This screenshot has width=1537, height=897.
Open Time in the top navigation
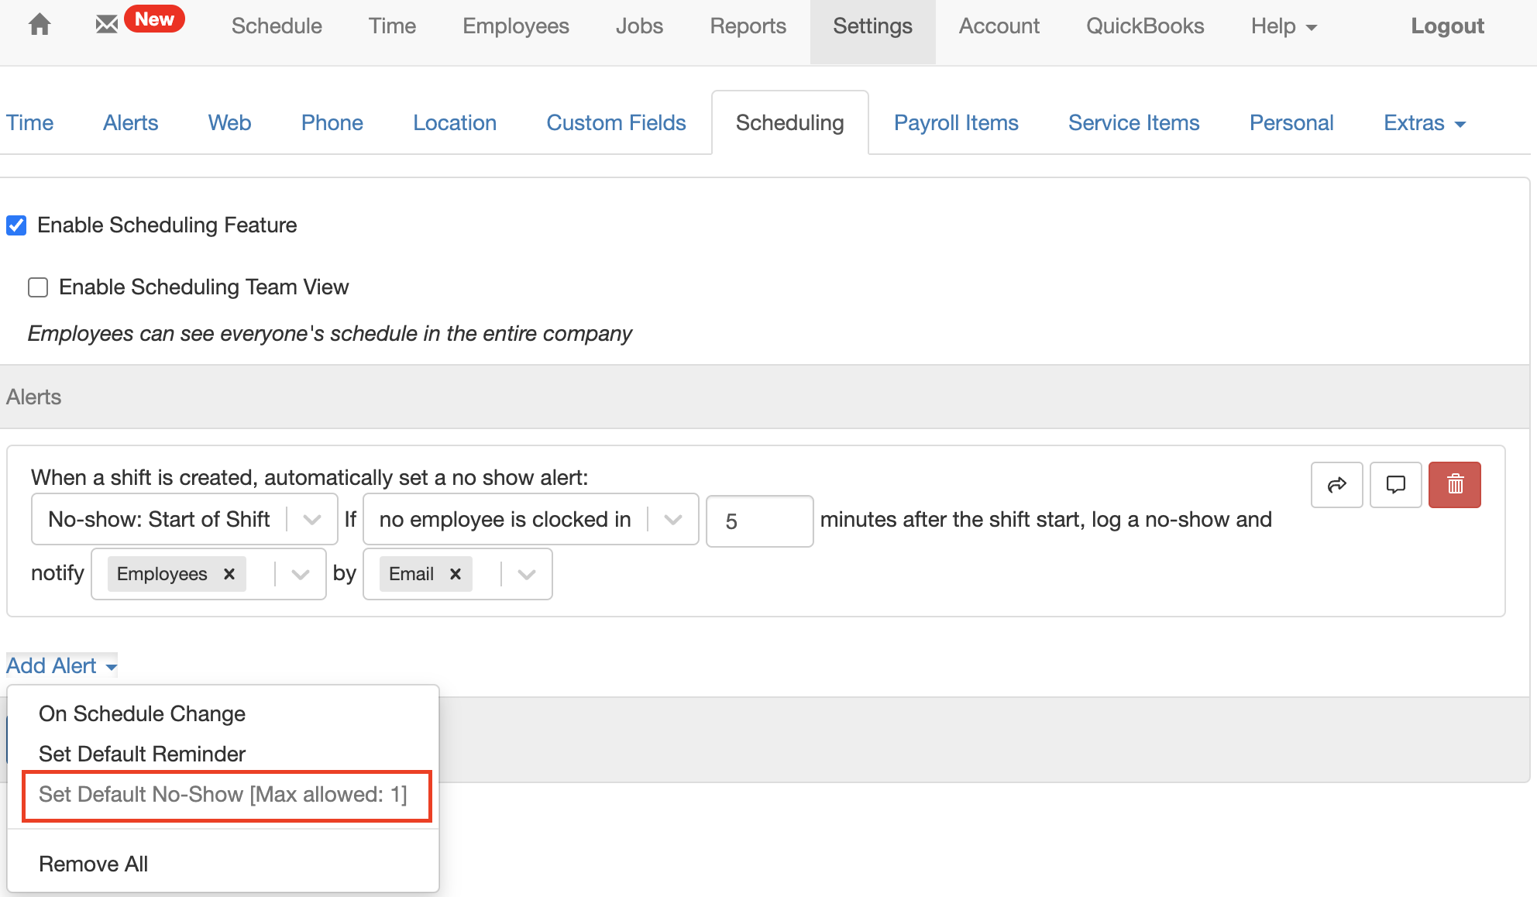(x=392, y=26)
